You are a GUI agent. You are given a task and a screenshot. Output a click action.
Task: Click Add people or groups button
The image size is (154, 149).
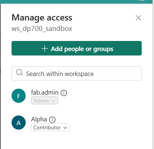point(77,48)
